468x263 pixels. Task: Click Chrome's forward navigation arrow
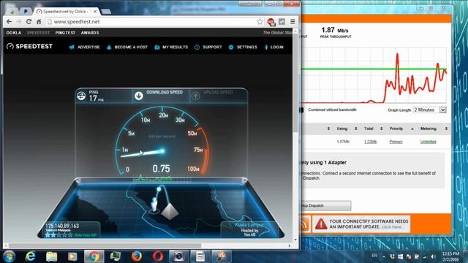tap(19, 22)
